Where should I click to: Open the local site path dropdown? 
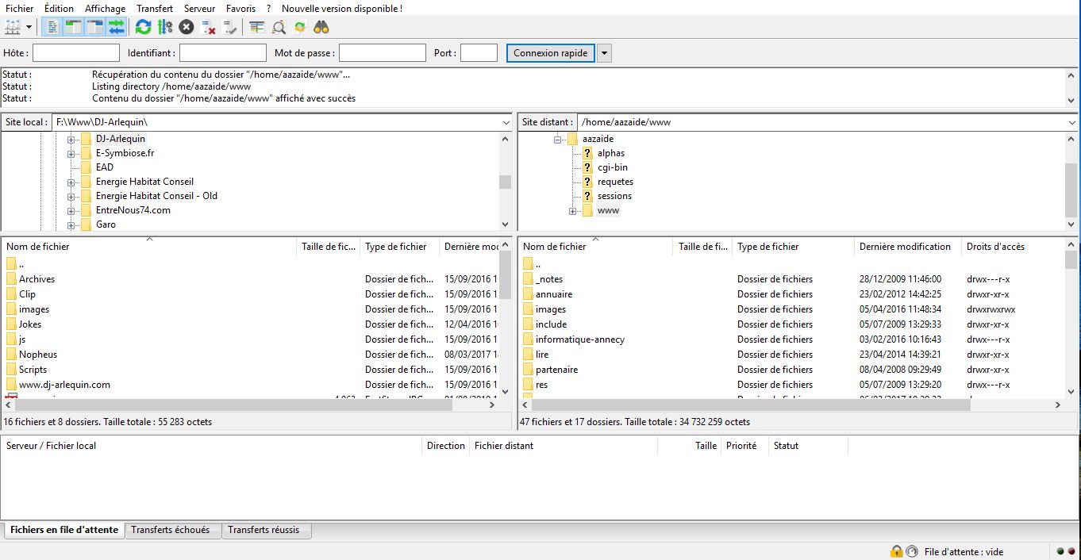pyautogui.click(x=506, y=123)
